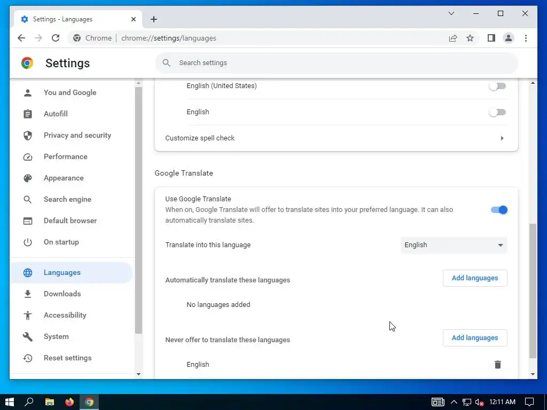Expand Customize spell check arrow
The width and height of the screenshot is (547, 410).
click(x=502, y=138)
